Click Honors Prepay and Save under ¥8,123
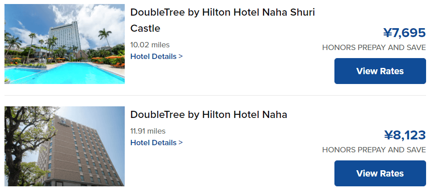The height and width of the screenshot is (189, 431). [x=374, y=150]
